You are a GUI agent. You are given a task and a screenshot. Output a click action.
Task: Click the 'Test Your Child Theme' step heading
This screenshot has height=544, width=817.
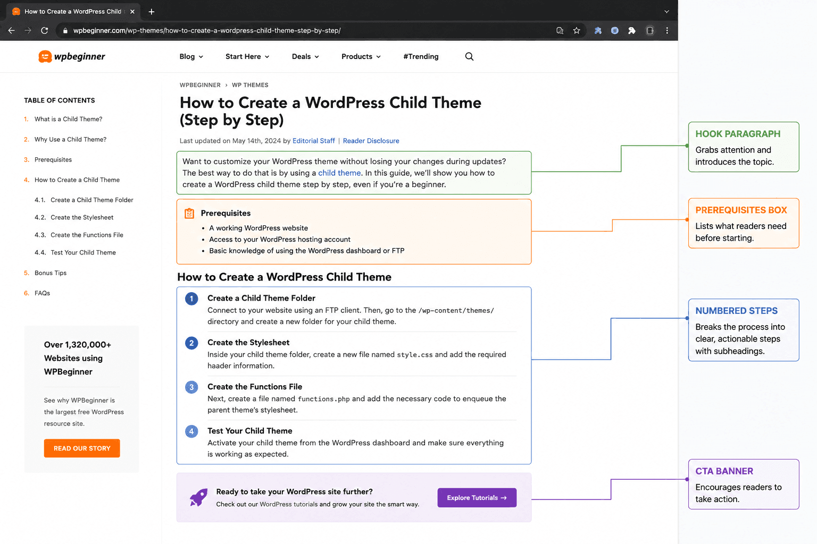(249, 431)
